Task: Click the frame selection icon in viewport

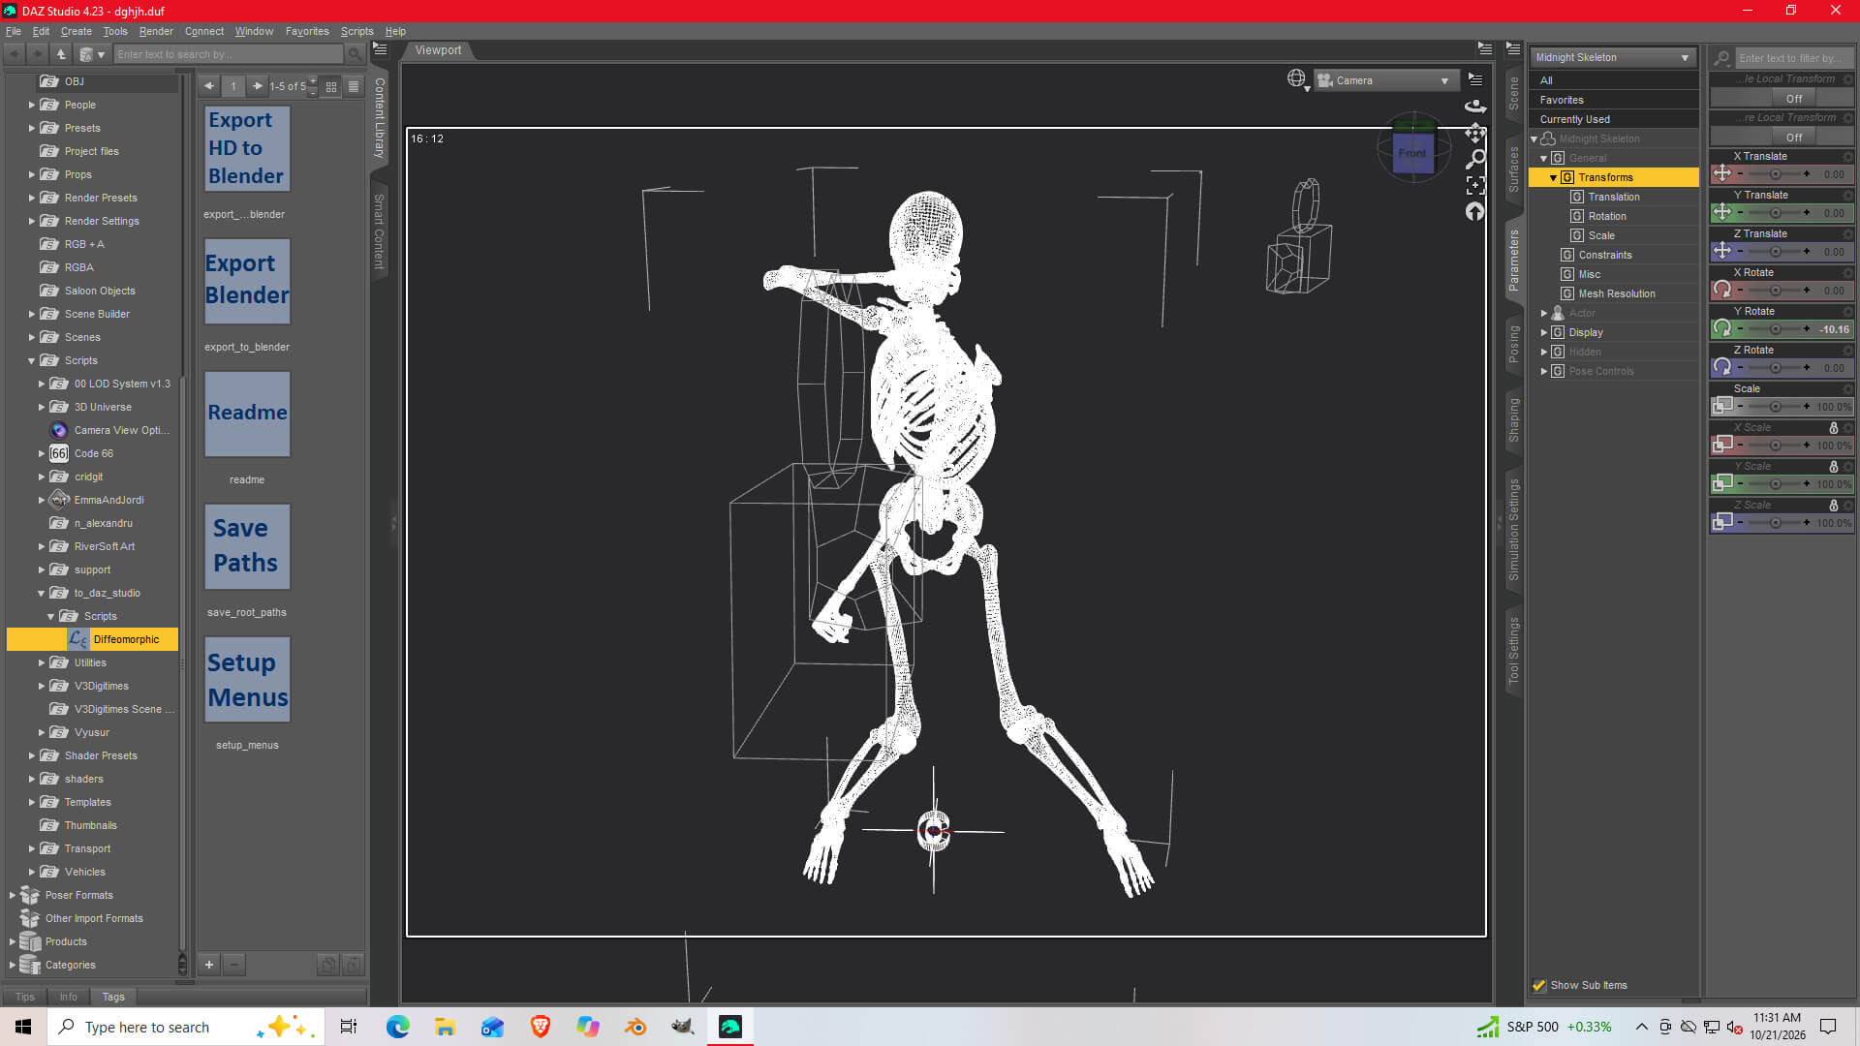Action: [1475, 185]
